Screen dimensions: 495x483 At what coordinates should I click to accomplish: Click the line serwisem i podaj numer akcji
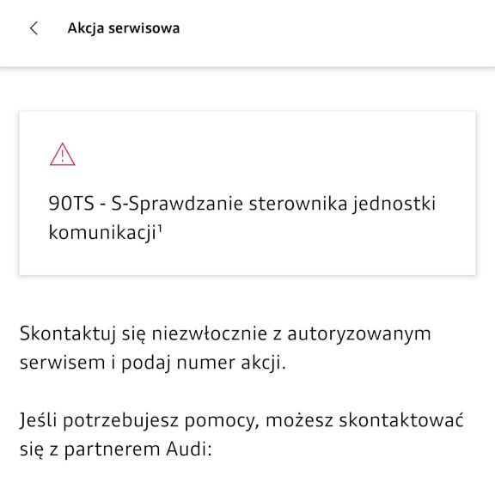[x=153, y=363]
